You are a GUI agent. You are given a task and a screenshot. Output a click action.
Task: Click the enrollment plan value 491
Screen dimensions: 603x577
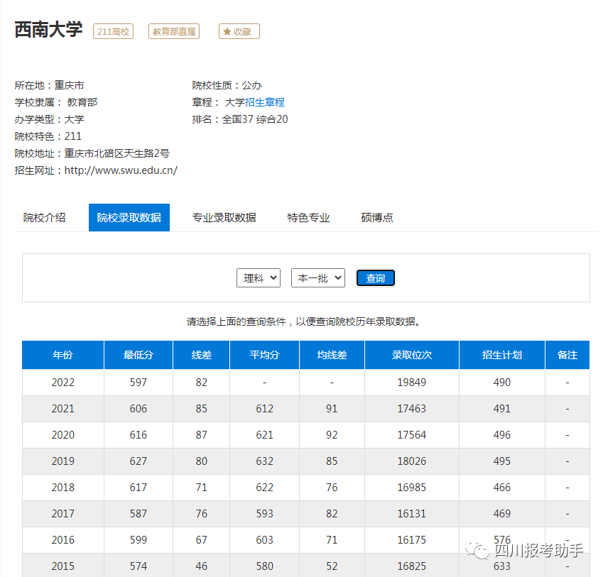[502, 409]
